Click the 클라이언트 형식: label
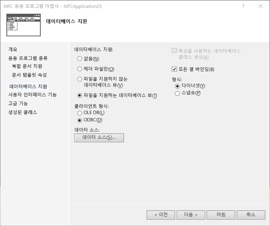This screenshot has height=226, width=270. [x=91, y=106]
